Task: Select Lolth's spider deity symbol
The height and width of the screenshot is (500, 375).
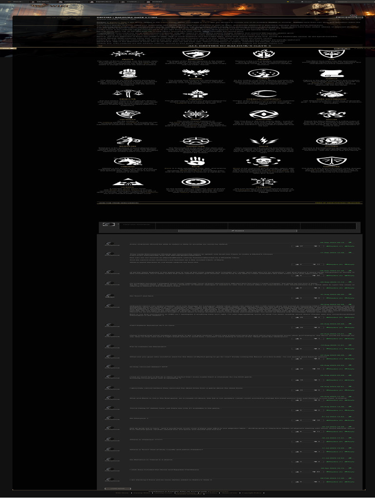Action: point(196,114)
